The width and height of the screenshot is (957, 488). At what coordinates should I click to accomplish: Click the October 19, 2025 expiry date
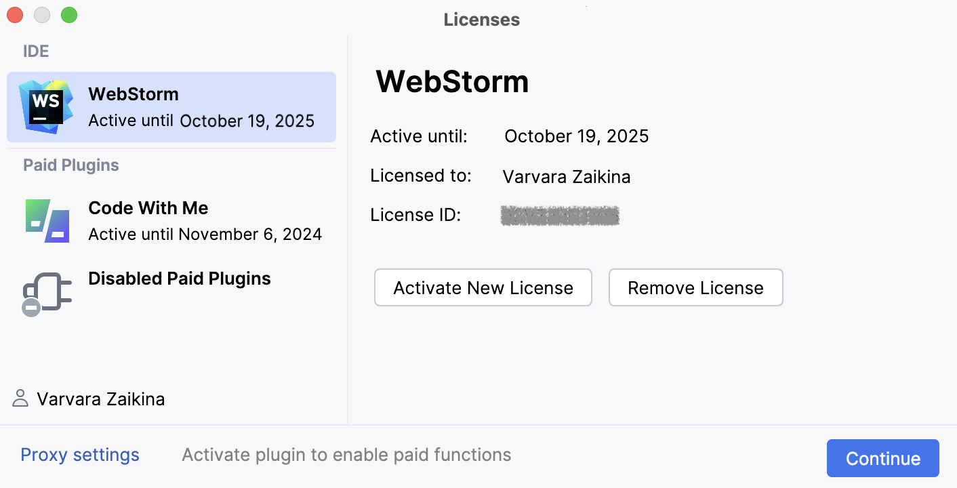click(x=576, y=136)
